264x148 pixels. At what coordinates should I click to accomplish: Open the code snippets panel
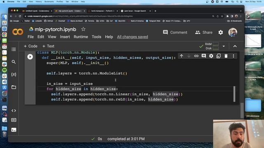tap(14, 111)
